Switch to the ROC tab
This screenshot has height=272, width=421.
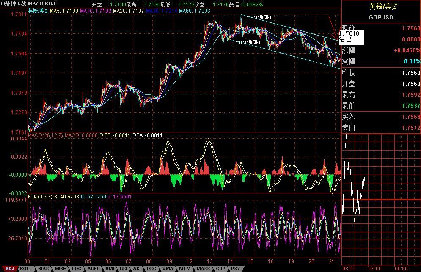76,269
